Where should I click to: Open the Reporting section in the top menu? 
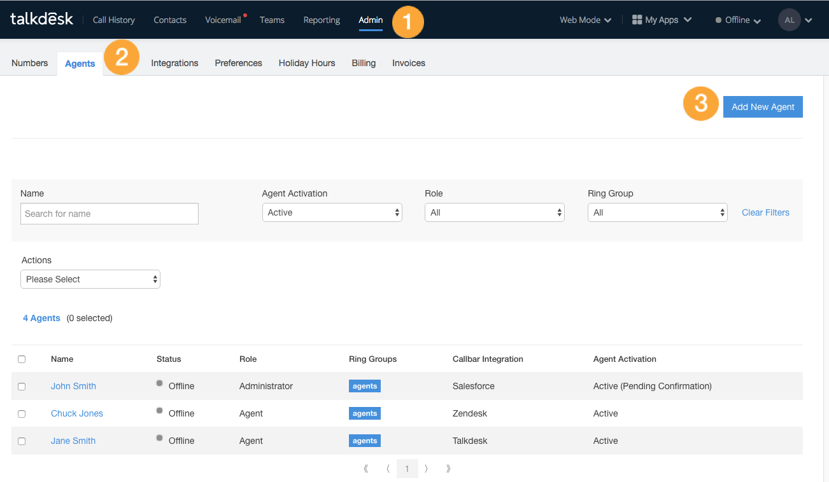321,20
